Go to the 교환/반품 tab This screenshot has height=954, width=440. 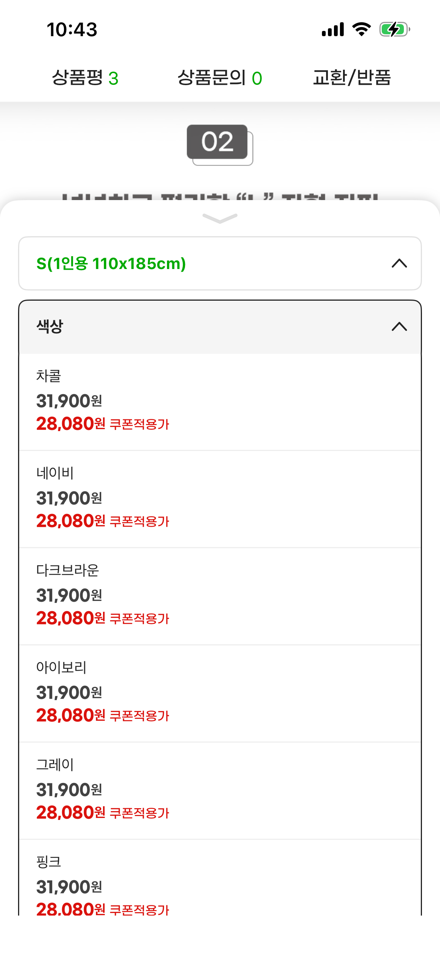(x=352, y=78)
